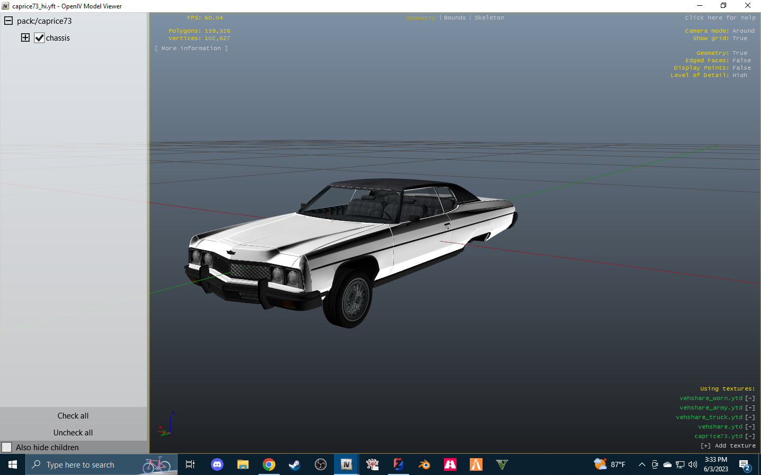Collapse the pack:/caprice73 tree node
The image size is (761, 475).
click(x=8, y=21)
